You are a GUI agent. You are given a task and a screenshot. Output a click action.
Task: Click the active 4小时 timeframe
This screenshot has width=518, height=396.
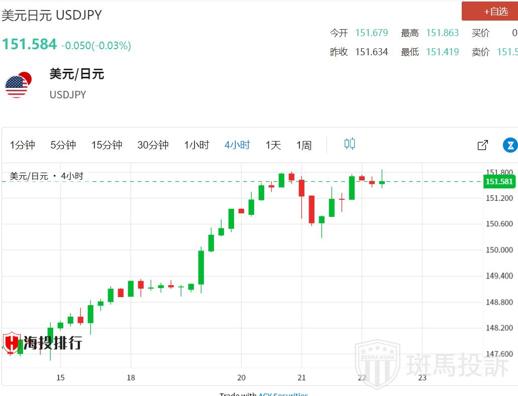237,145
